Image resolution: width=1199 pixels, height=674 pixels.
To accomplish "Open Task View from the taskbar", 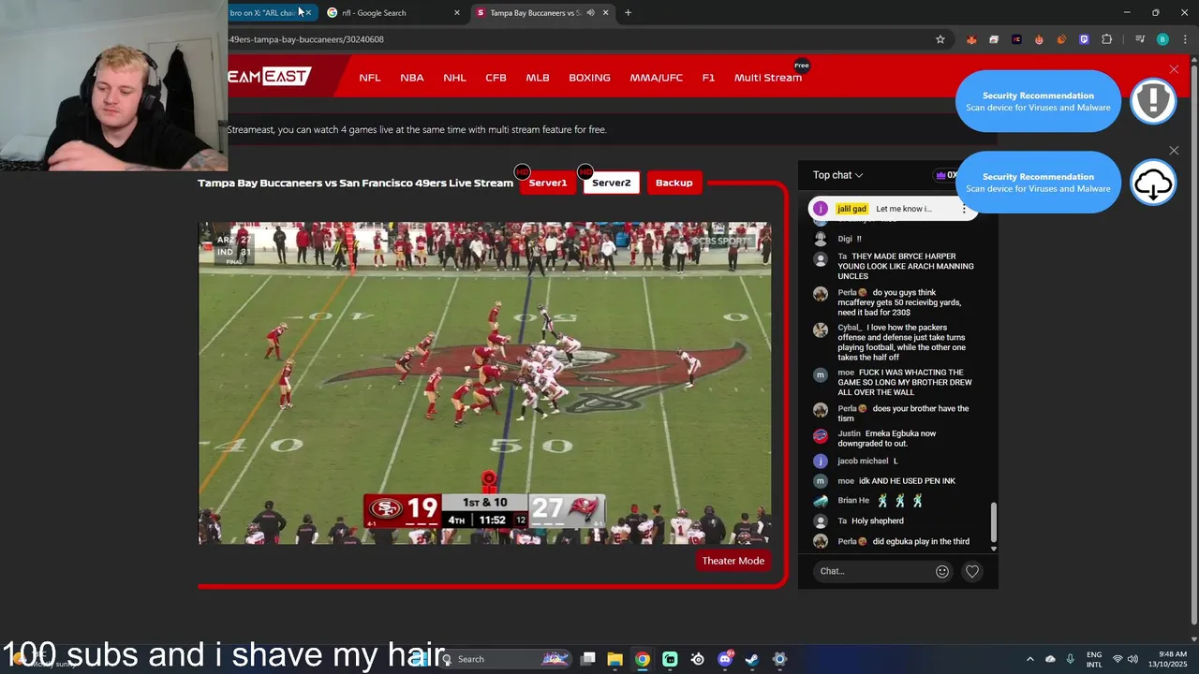I will click(587, 659).
